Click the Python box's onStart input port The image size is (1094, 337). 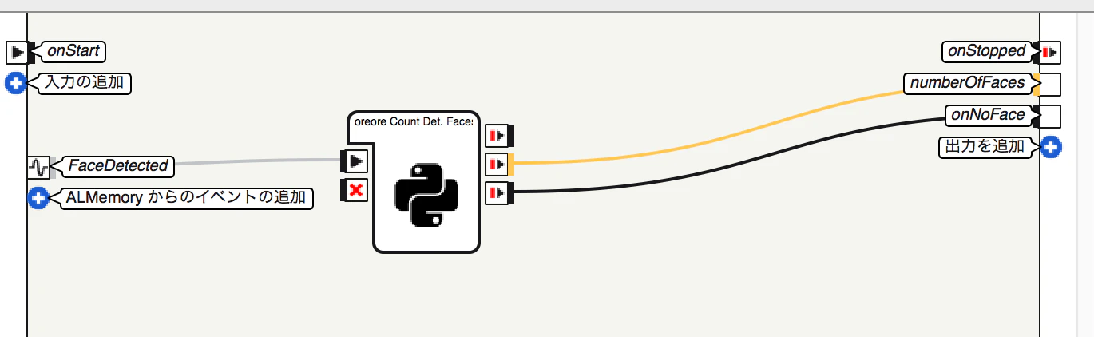coord(355,161)
